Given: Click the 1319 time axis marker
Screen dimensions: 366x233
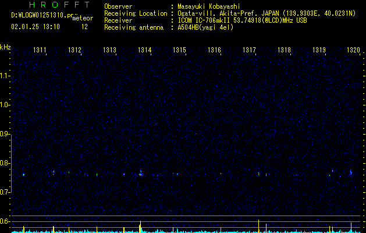Looking at the screenshot, I should pyautogui.click(x=319, y=50).
